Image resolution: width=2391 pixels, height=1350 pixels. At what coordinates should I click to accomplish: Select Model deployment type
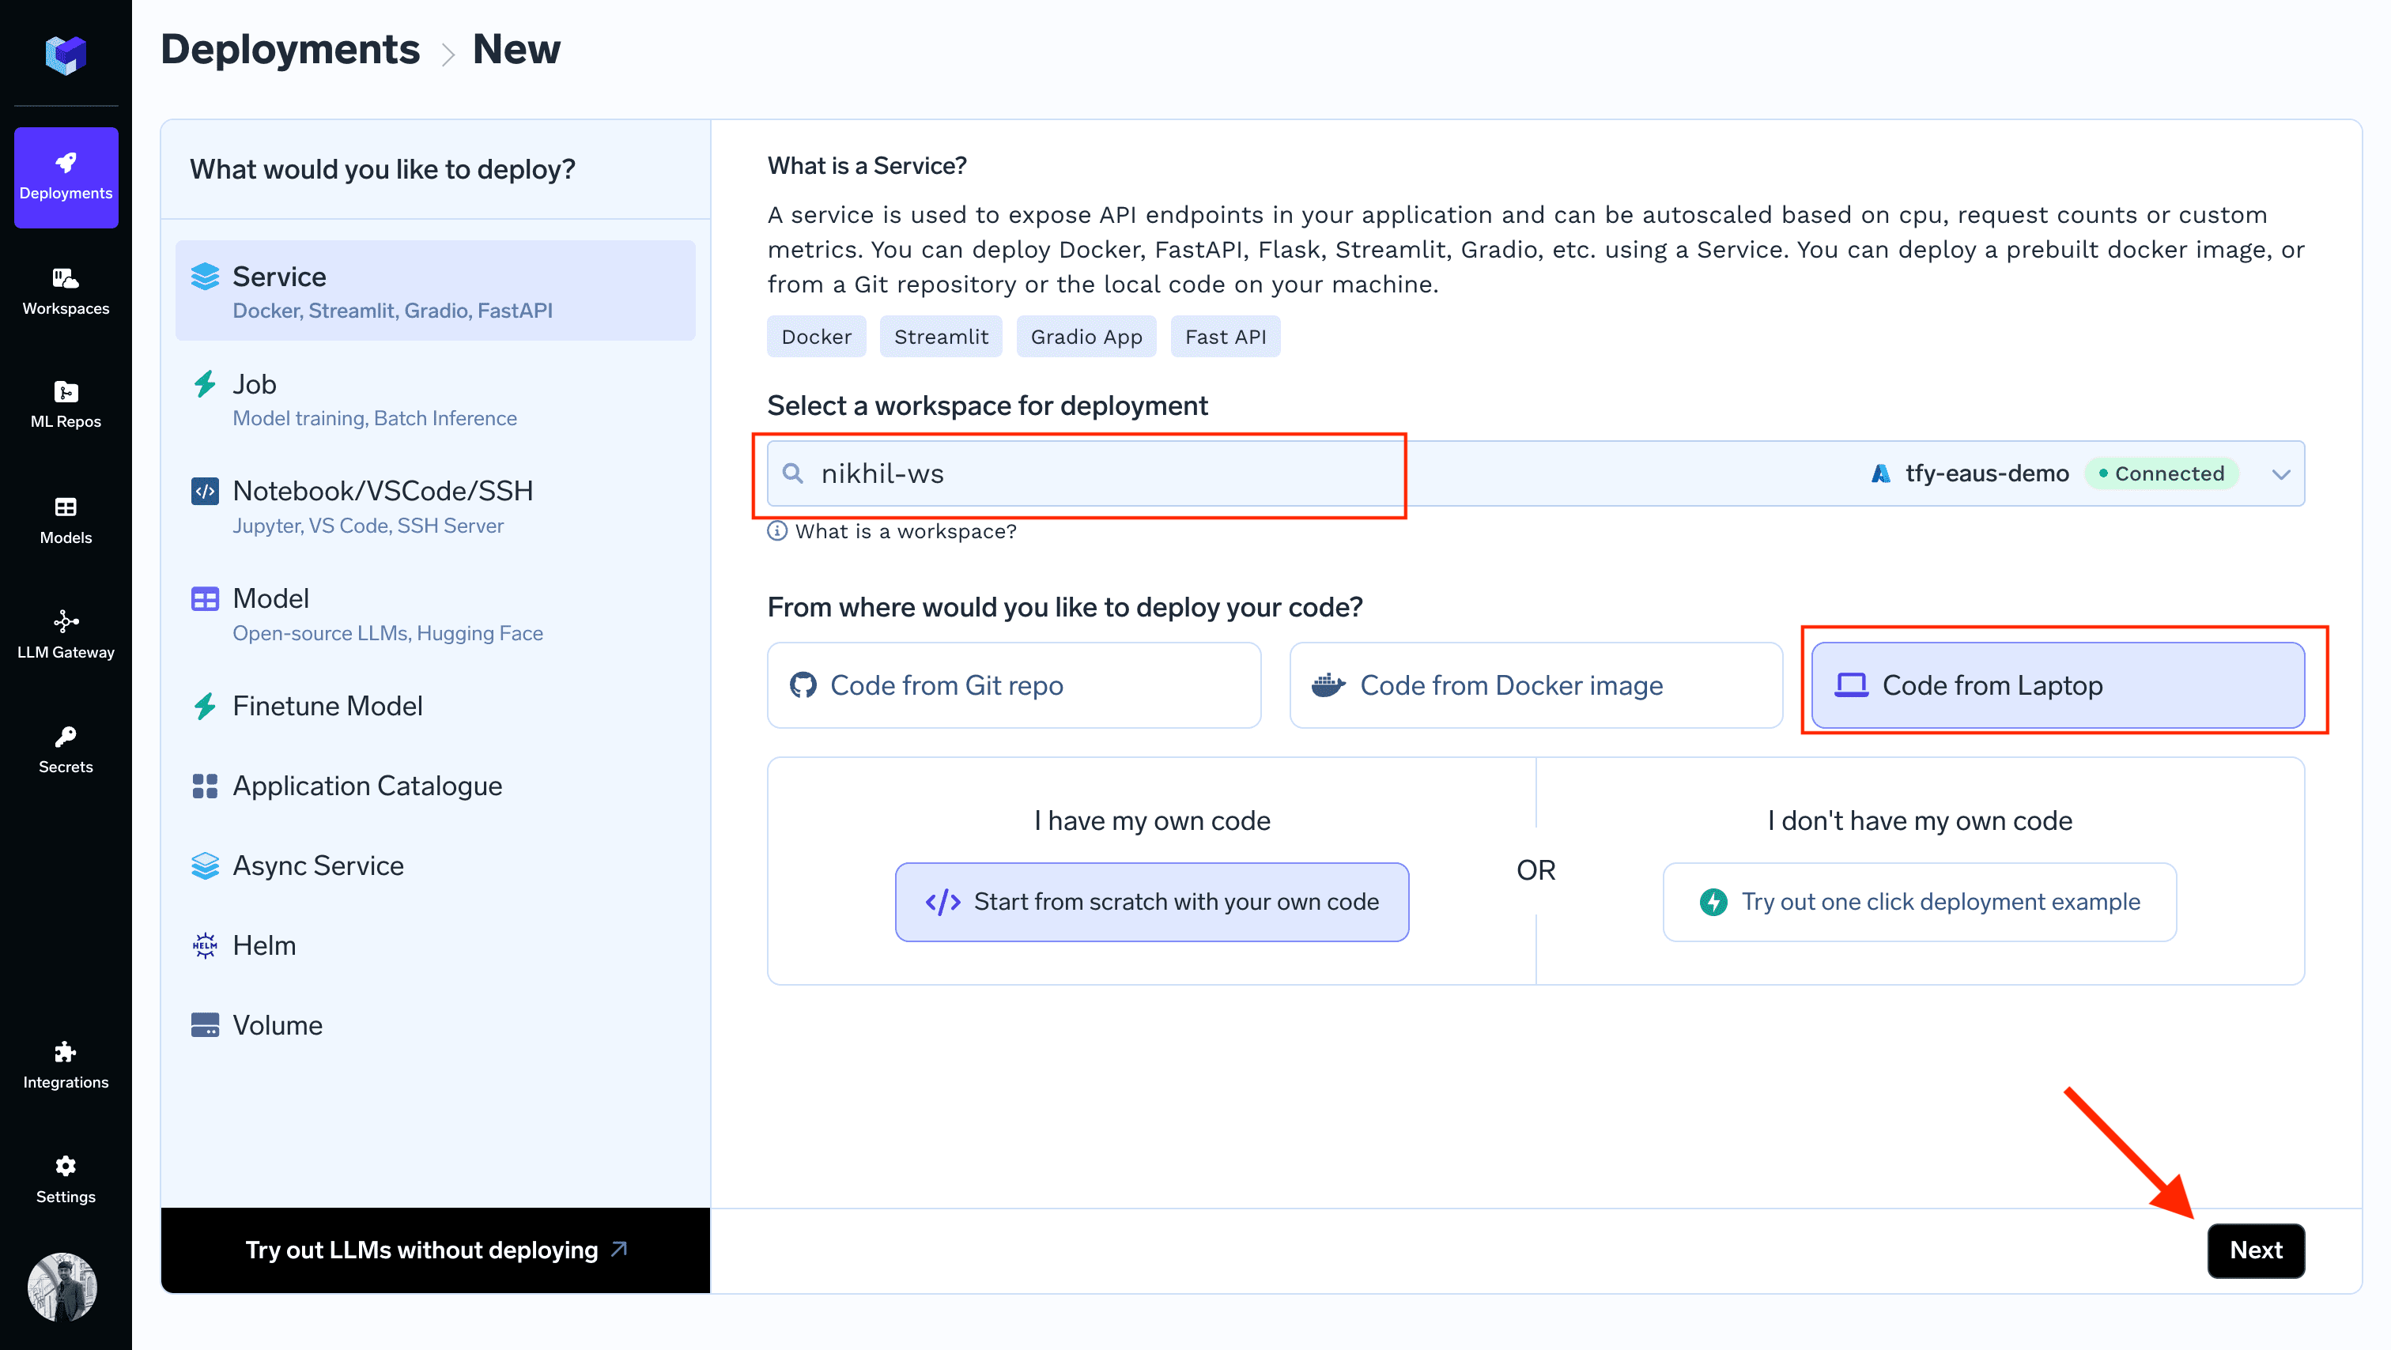click(x=436, y=614)
